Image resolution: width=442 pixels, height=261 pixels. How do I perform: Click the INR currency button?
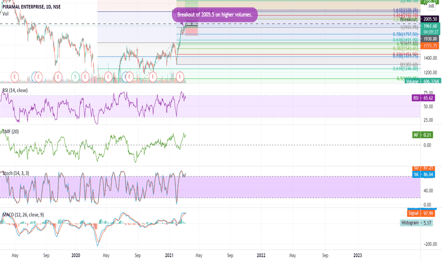(x=431, y=6)
